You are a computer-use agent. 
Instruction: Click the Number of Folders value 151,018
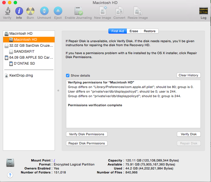[x=60, y=172]
